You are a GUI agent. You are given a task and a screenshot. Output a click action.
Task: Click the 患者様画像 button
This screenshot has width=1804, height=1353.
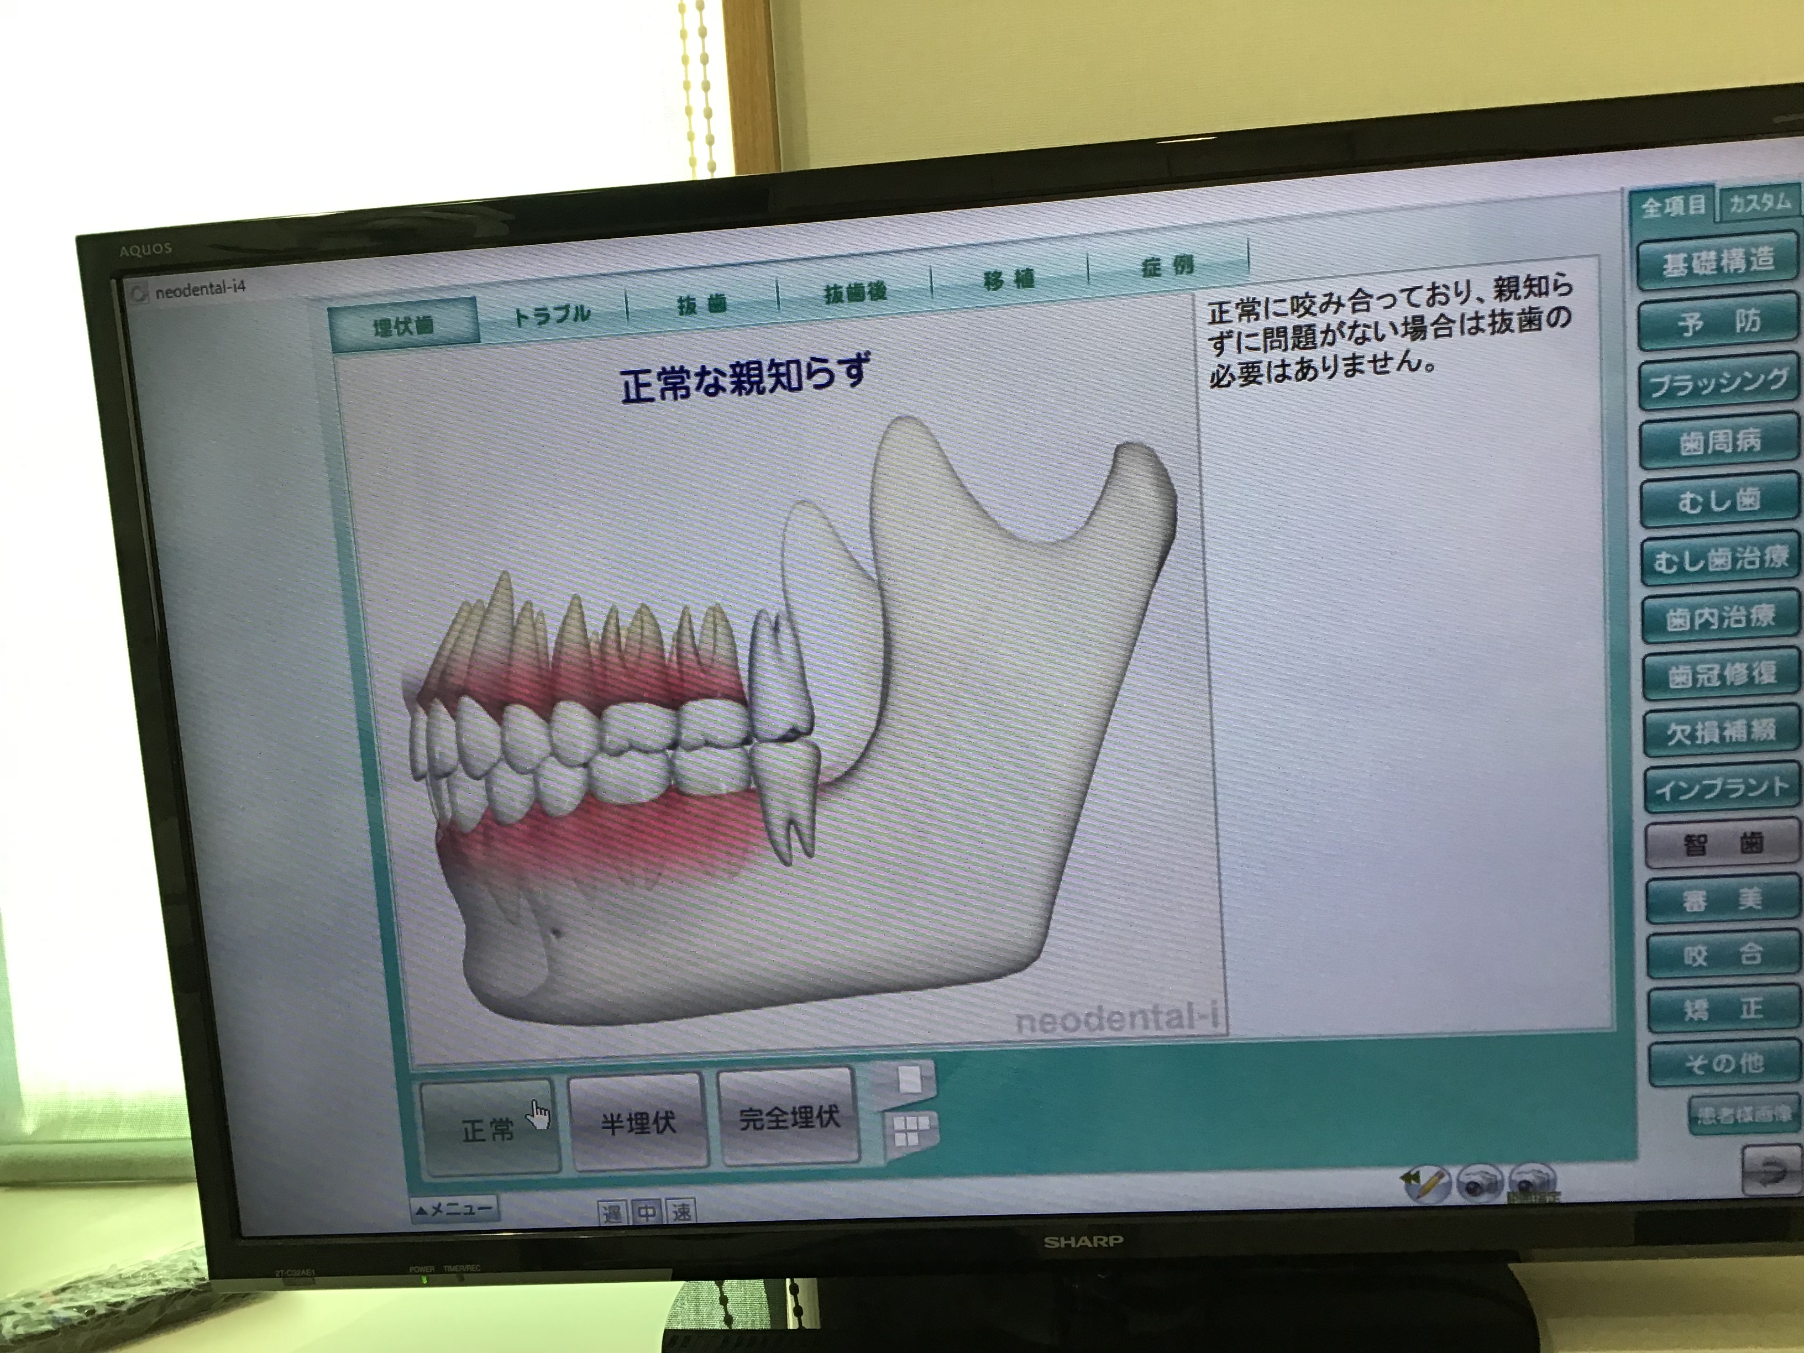1744,1115
